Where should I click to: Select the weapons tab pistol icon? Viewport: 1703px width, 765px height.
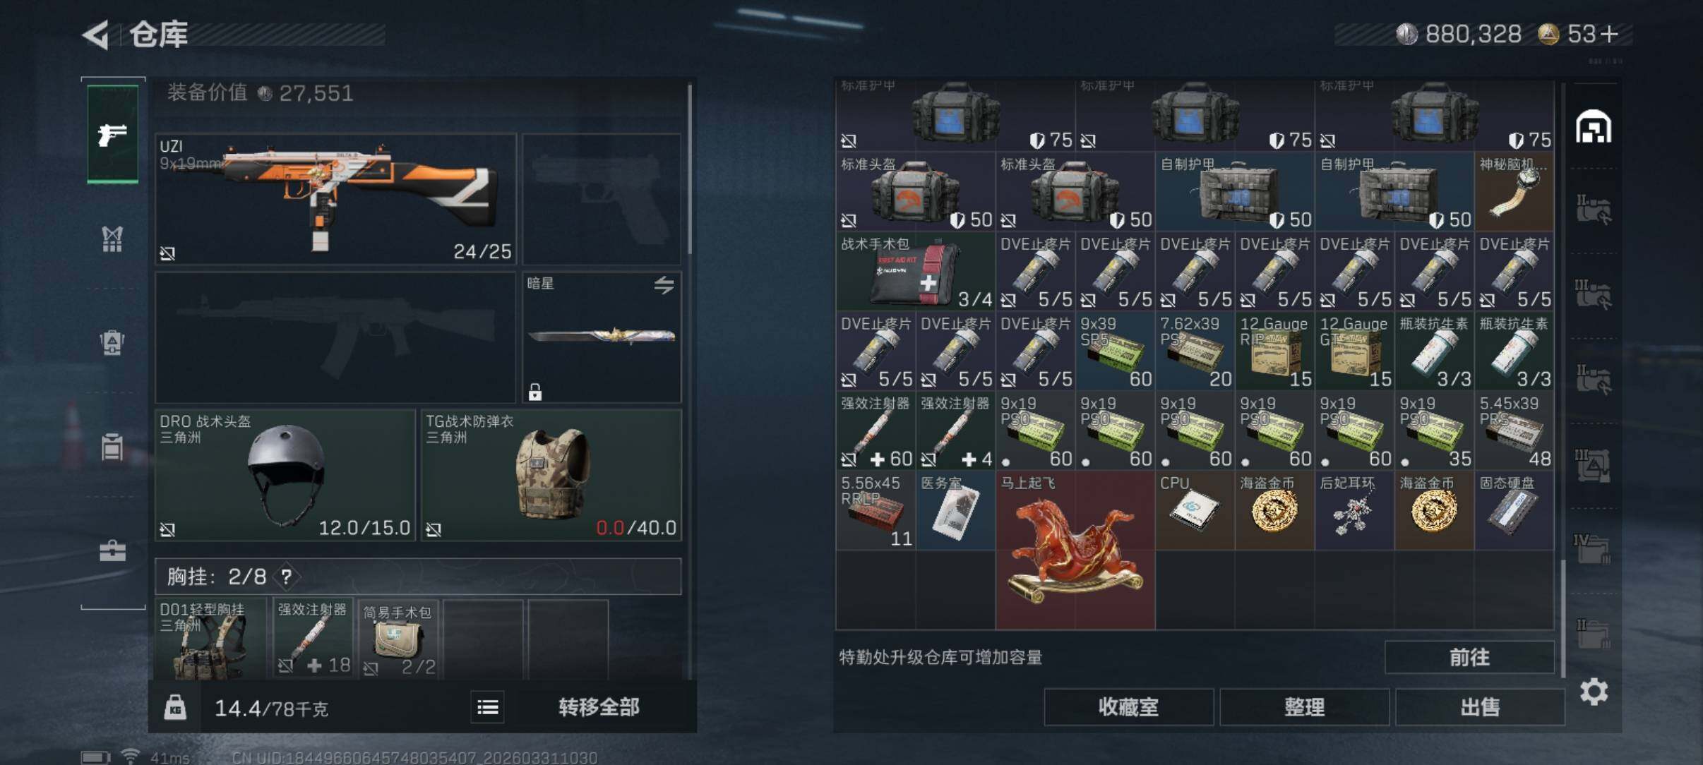(112, 133)
